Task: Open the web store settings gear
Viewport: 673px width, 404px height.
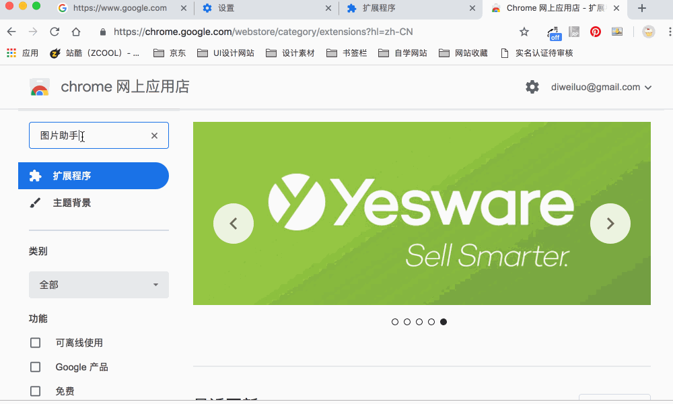Action: pyautogui.click(x=532, y=87)
